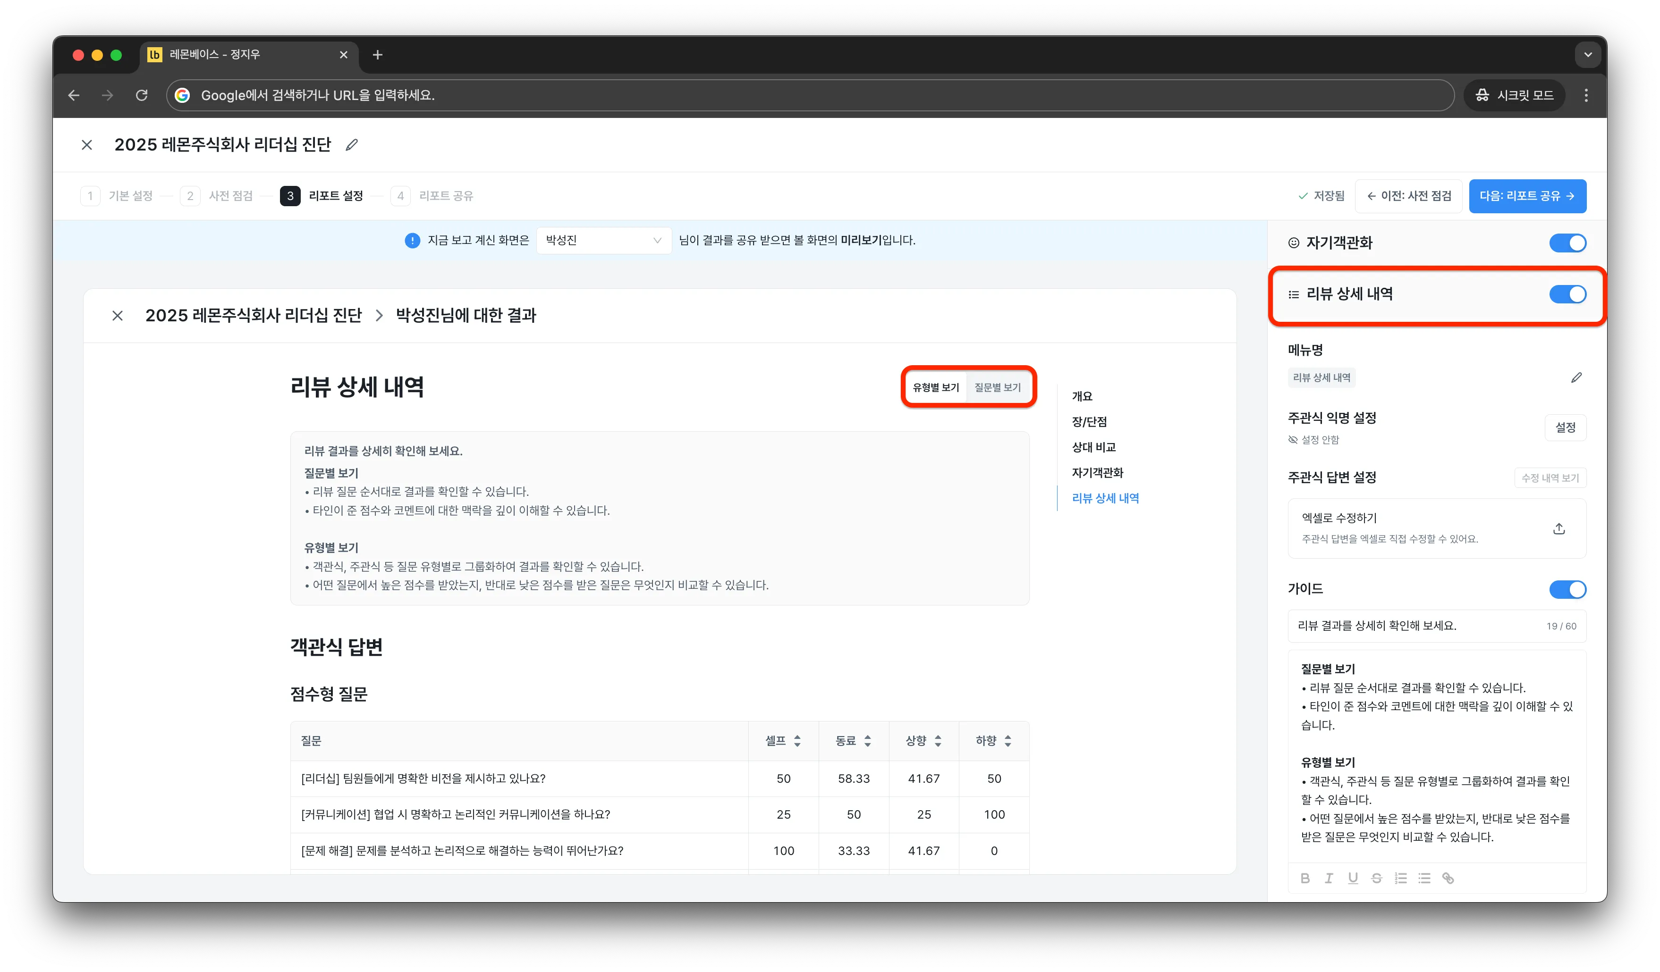Jump to 장/단점 section in side navigation
The height and width of the screenshot is (972, 1660).
(1089, 422)
